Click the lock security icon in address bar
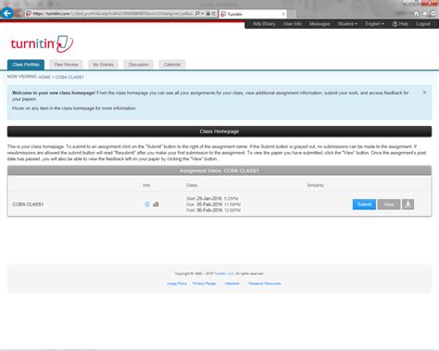Image resolution: width=439 pixels, height=351 pixels. [208, 14]
